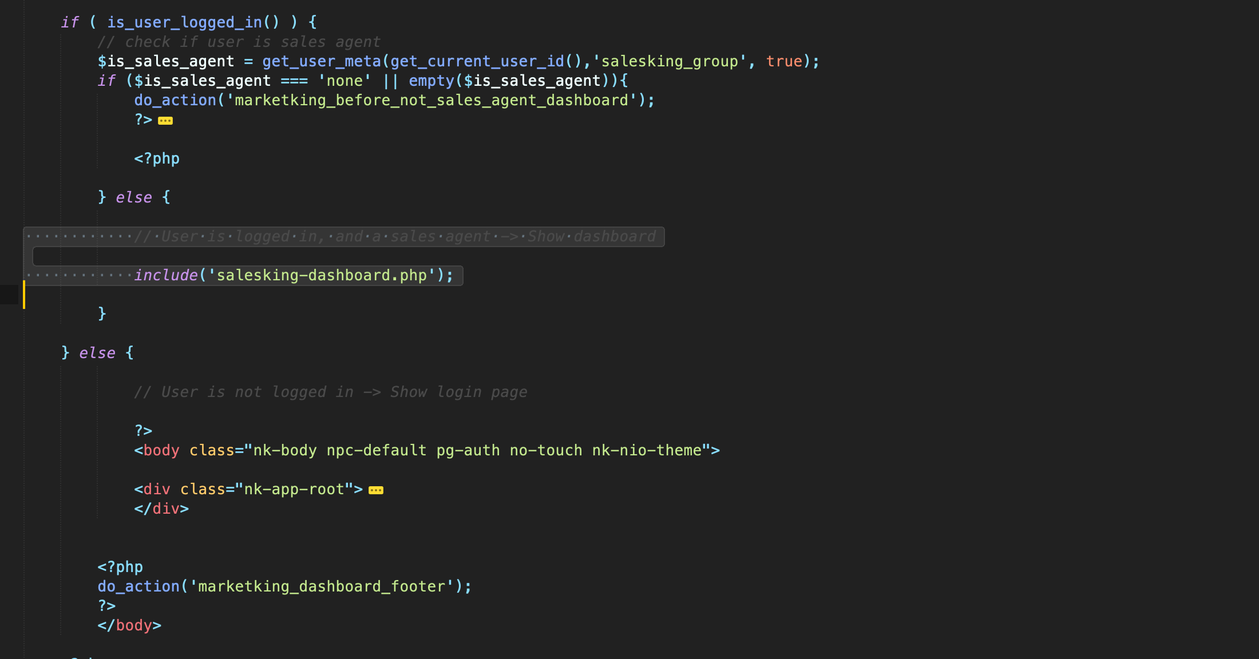Click the yellow modified-line gutter marker
This screenshot has height=659, width=1259.
point(24,295)
